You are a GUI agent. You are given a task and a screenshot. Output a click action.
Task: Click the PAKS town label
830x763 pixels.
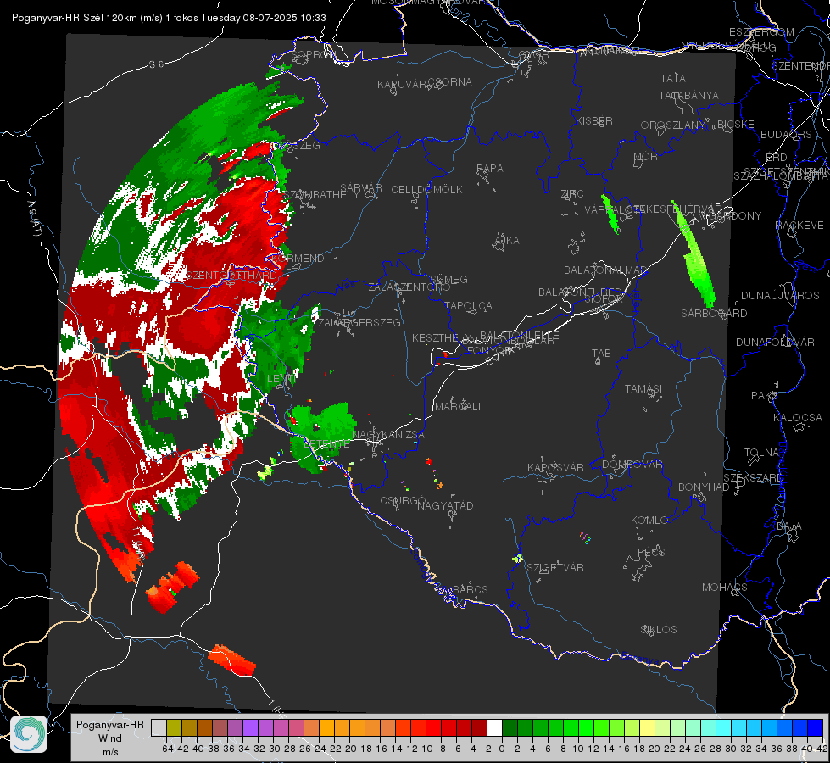coord(764,396)
